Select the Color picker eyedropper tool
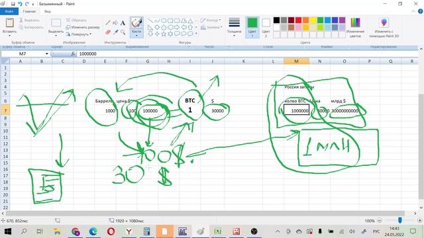Screen dimensions: 424x238 point(115,32)
